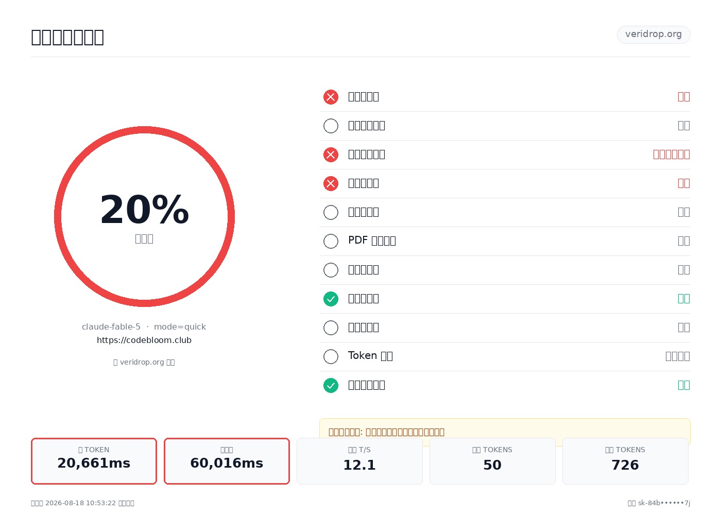721x515 pixels.
Task: Select the card showing 726 TOKENS
Action: 625,461
